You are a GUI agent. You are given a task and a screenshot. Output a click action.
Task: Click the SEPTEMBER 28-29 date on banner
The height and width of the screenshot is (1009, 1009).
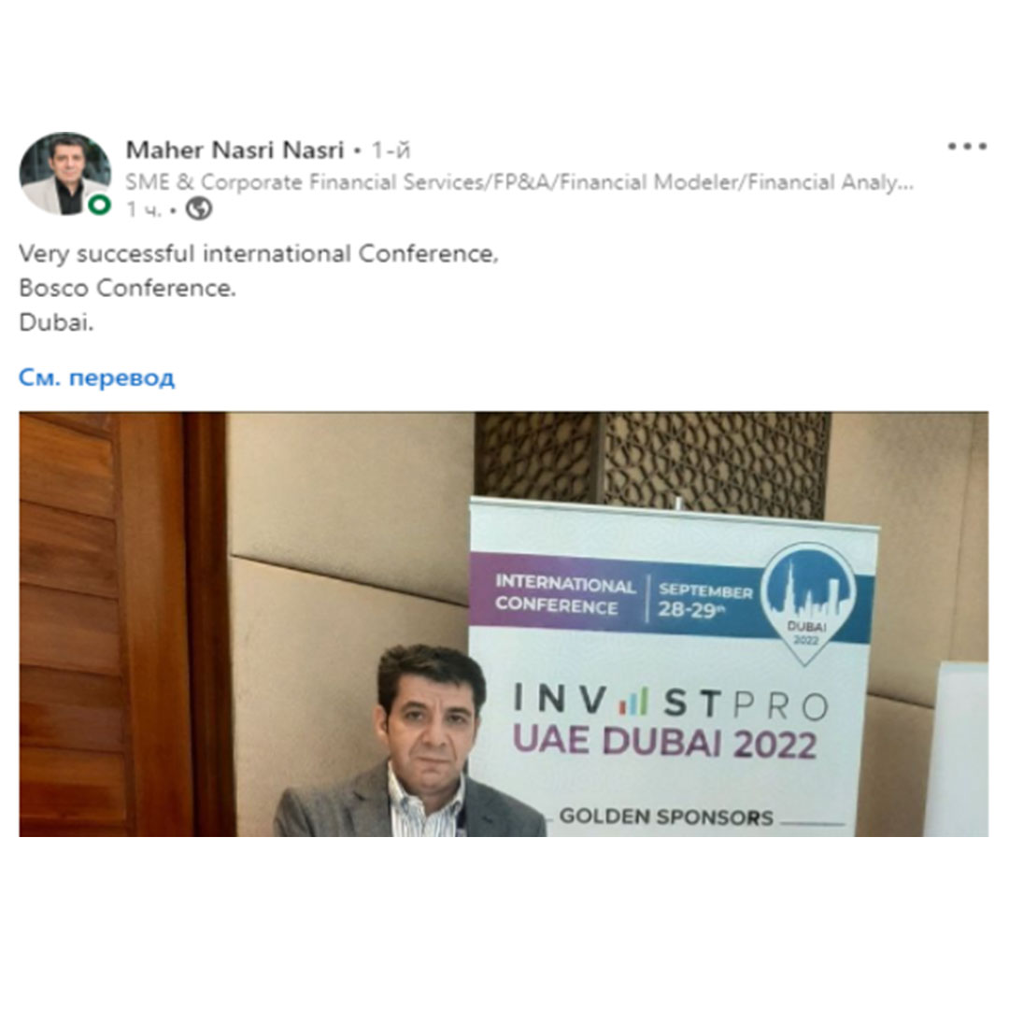point(704,600)
